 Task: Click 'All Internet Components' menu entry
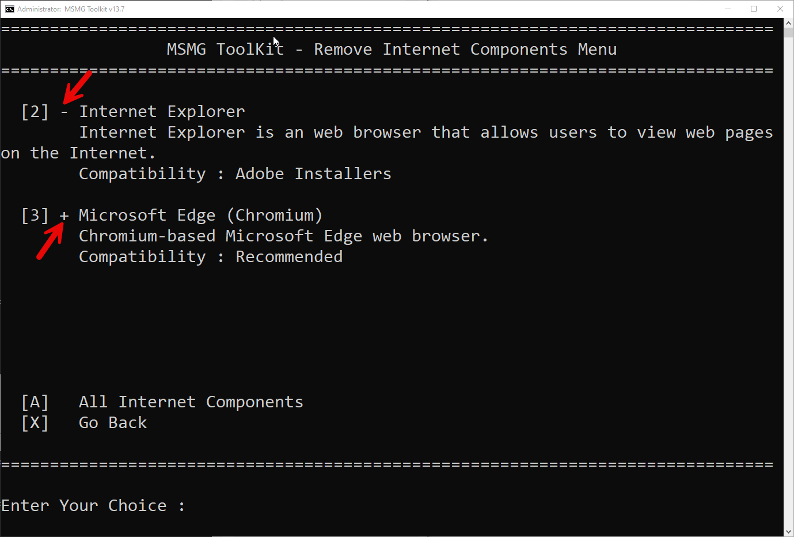191,402
